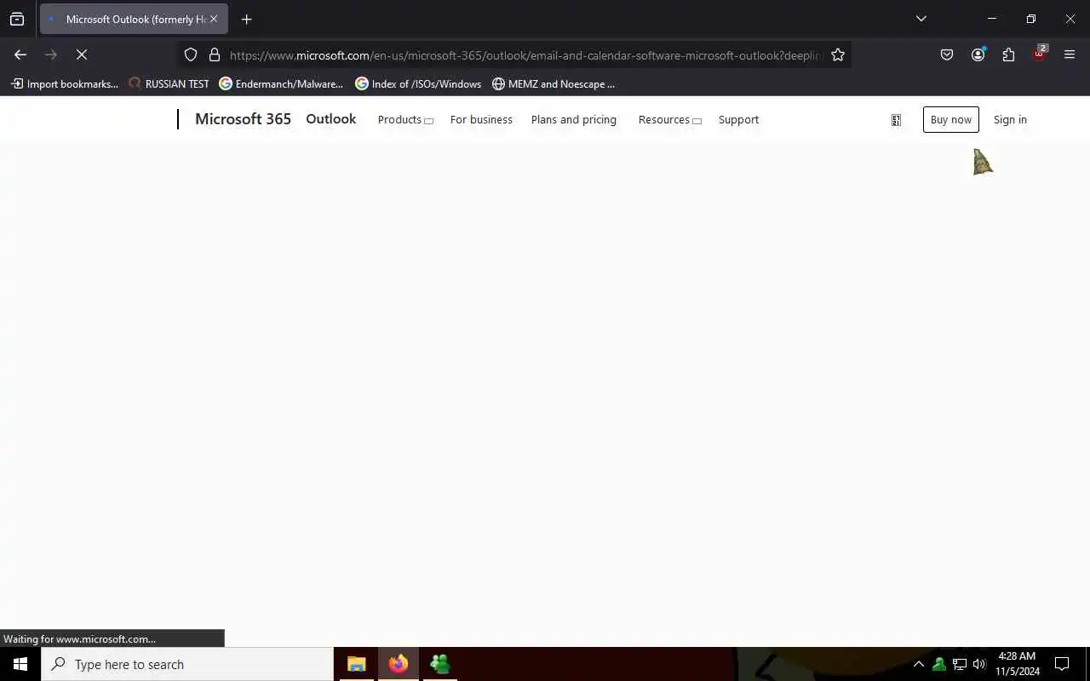Open RUSSIAN TEST bookmark
Screen dimensions: 1090x681
click(x=169, y=83)
